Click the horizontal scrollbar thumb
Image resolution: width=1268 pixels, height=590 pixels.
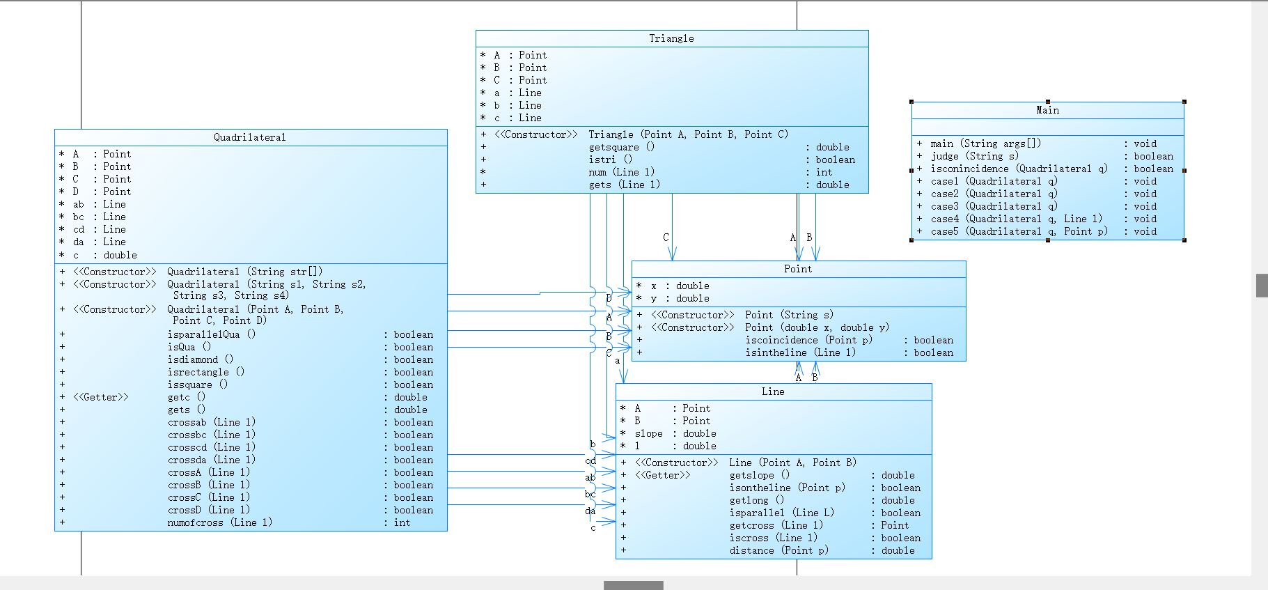(634, 585)
